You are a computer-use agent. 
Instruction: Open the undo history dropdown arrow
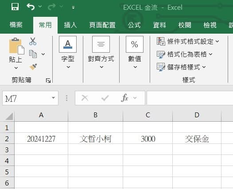pyautogui.click(x=40, y=6)
